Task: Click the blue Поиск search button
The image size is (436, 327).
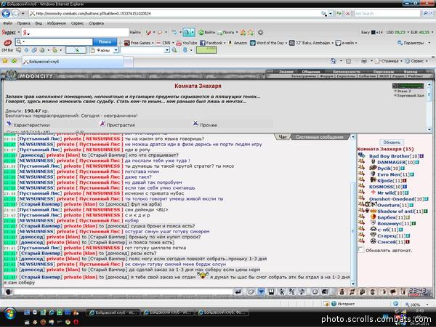Action: [x=105, y=41]
